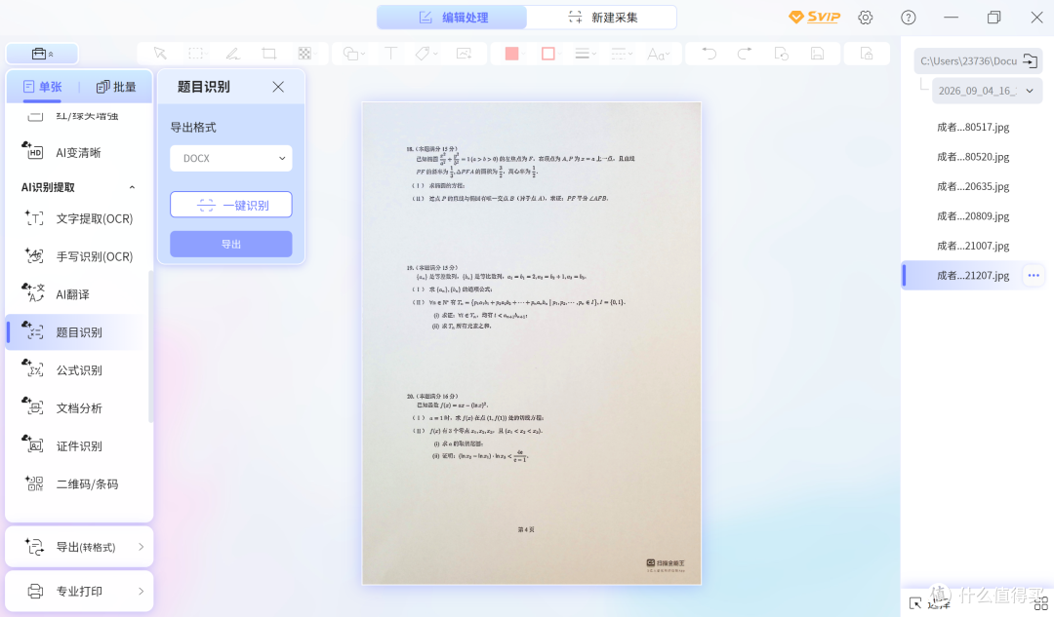
Task: Click the C:\Users\23736 path field
Action: pyautogui.click(x=968, y=61)
